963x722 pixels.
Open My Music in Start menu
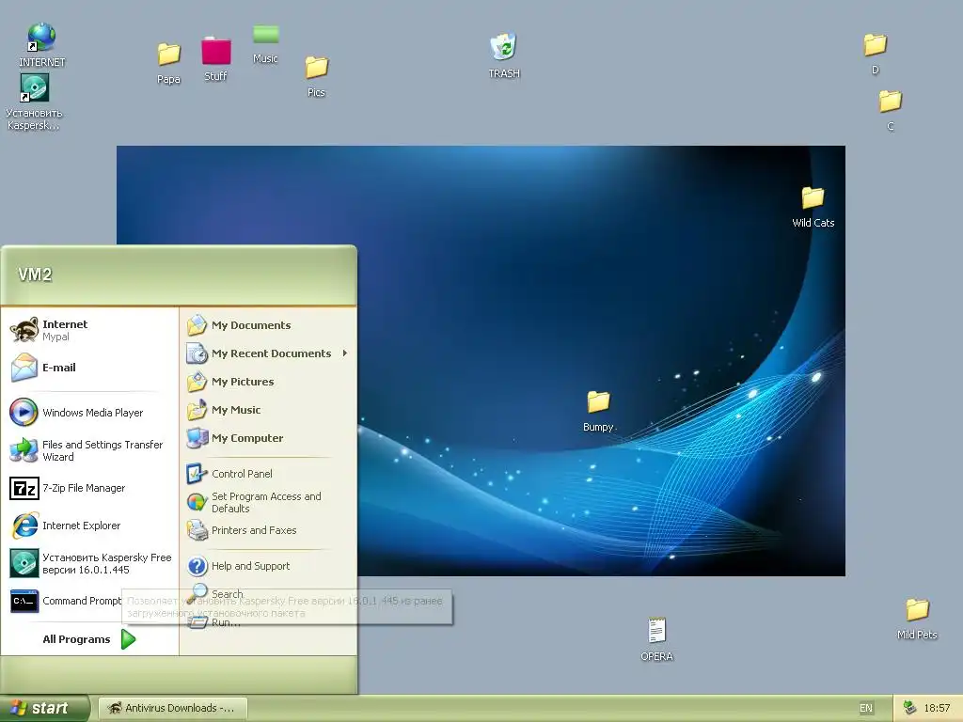268,410
